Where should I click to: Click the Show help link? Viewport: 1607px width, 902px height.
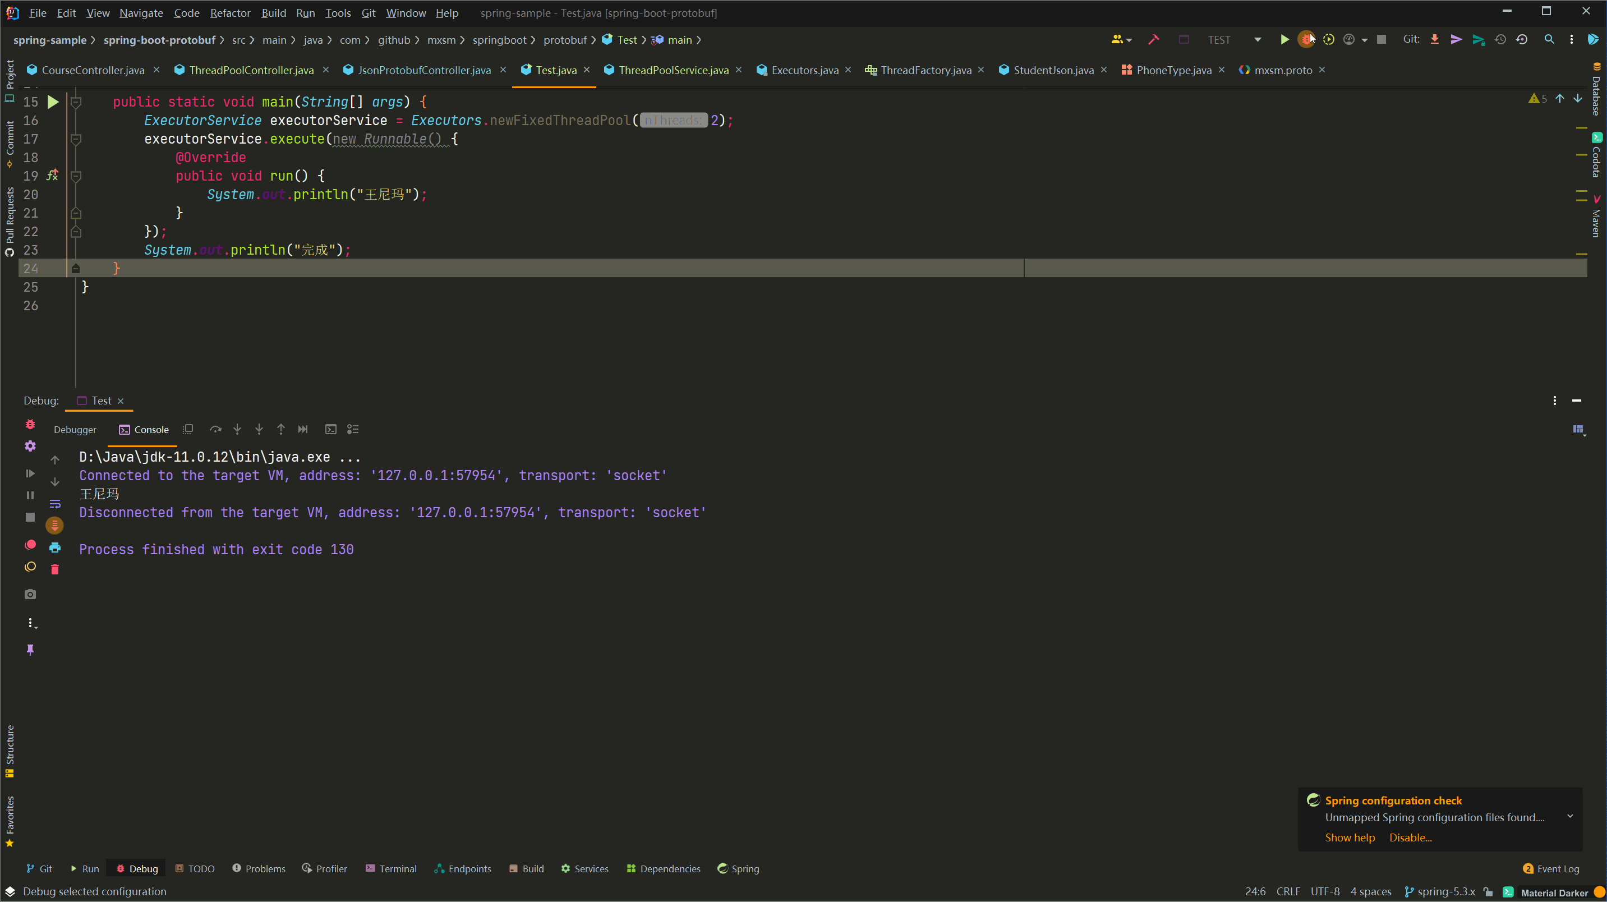pyautogui.click(x=1350, y=837)
